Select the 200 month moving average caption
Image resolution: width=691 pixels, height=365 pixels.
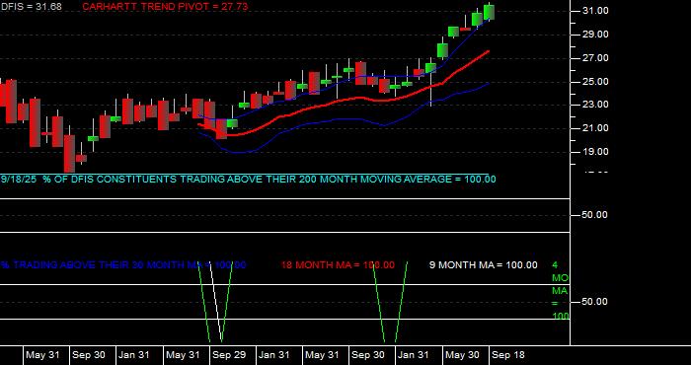tap(248, 180)
